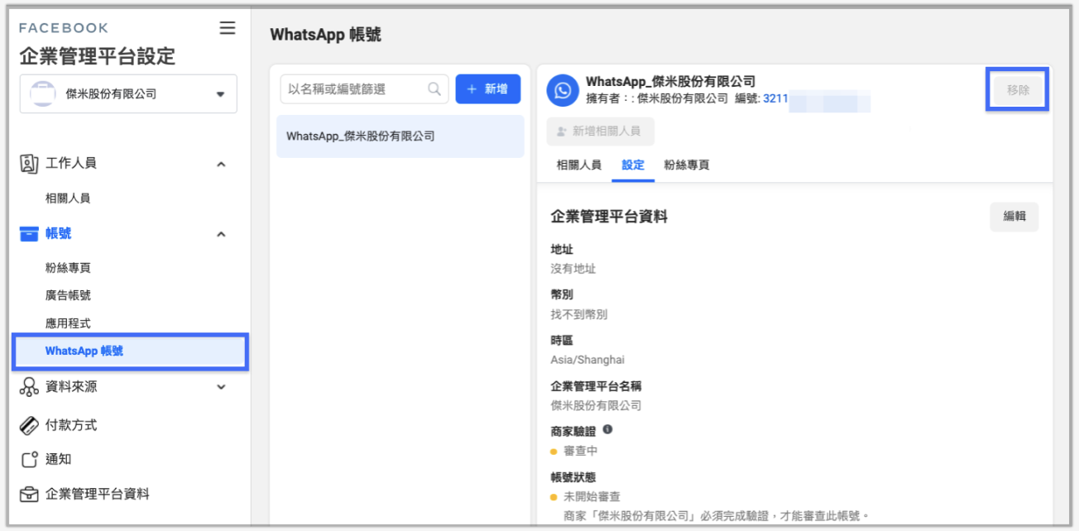Open 應用程式 in the sidebar

coord(68,323)
